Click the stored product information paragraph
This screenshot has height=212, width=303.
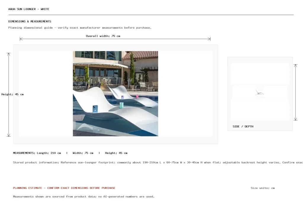click(158, 162)
